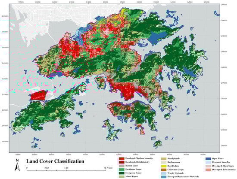Click the 'Woody Wetlands' legend label
This screenshot has height=179, width=237.
175,173
